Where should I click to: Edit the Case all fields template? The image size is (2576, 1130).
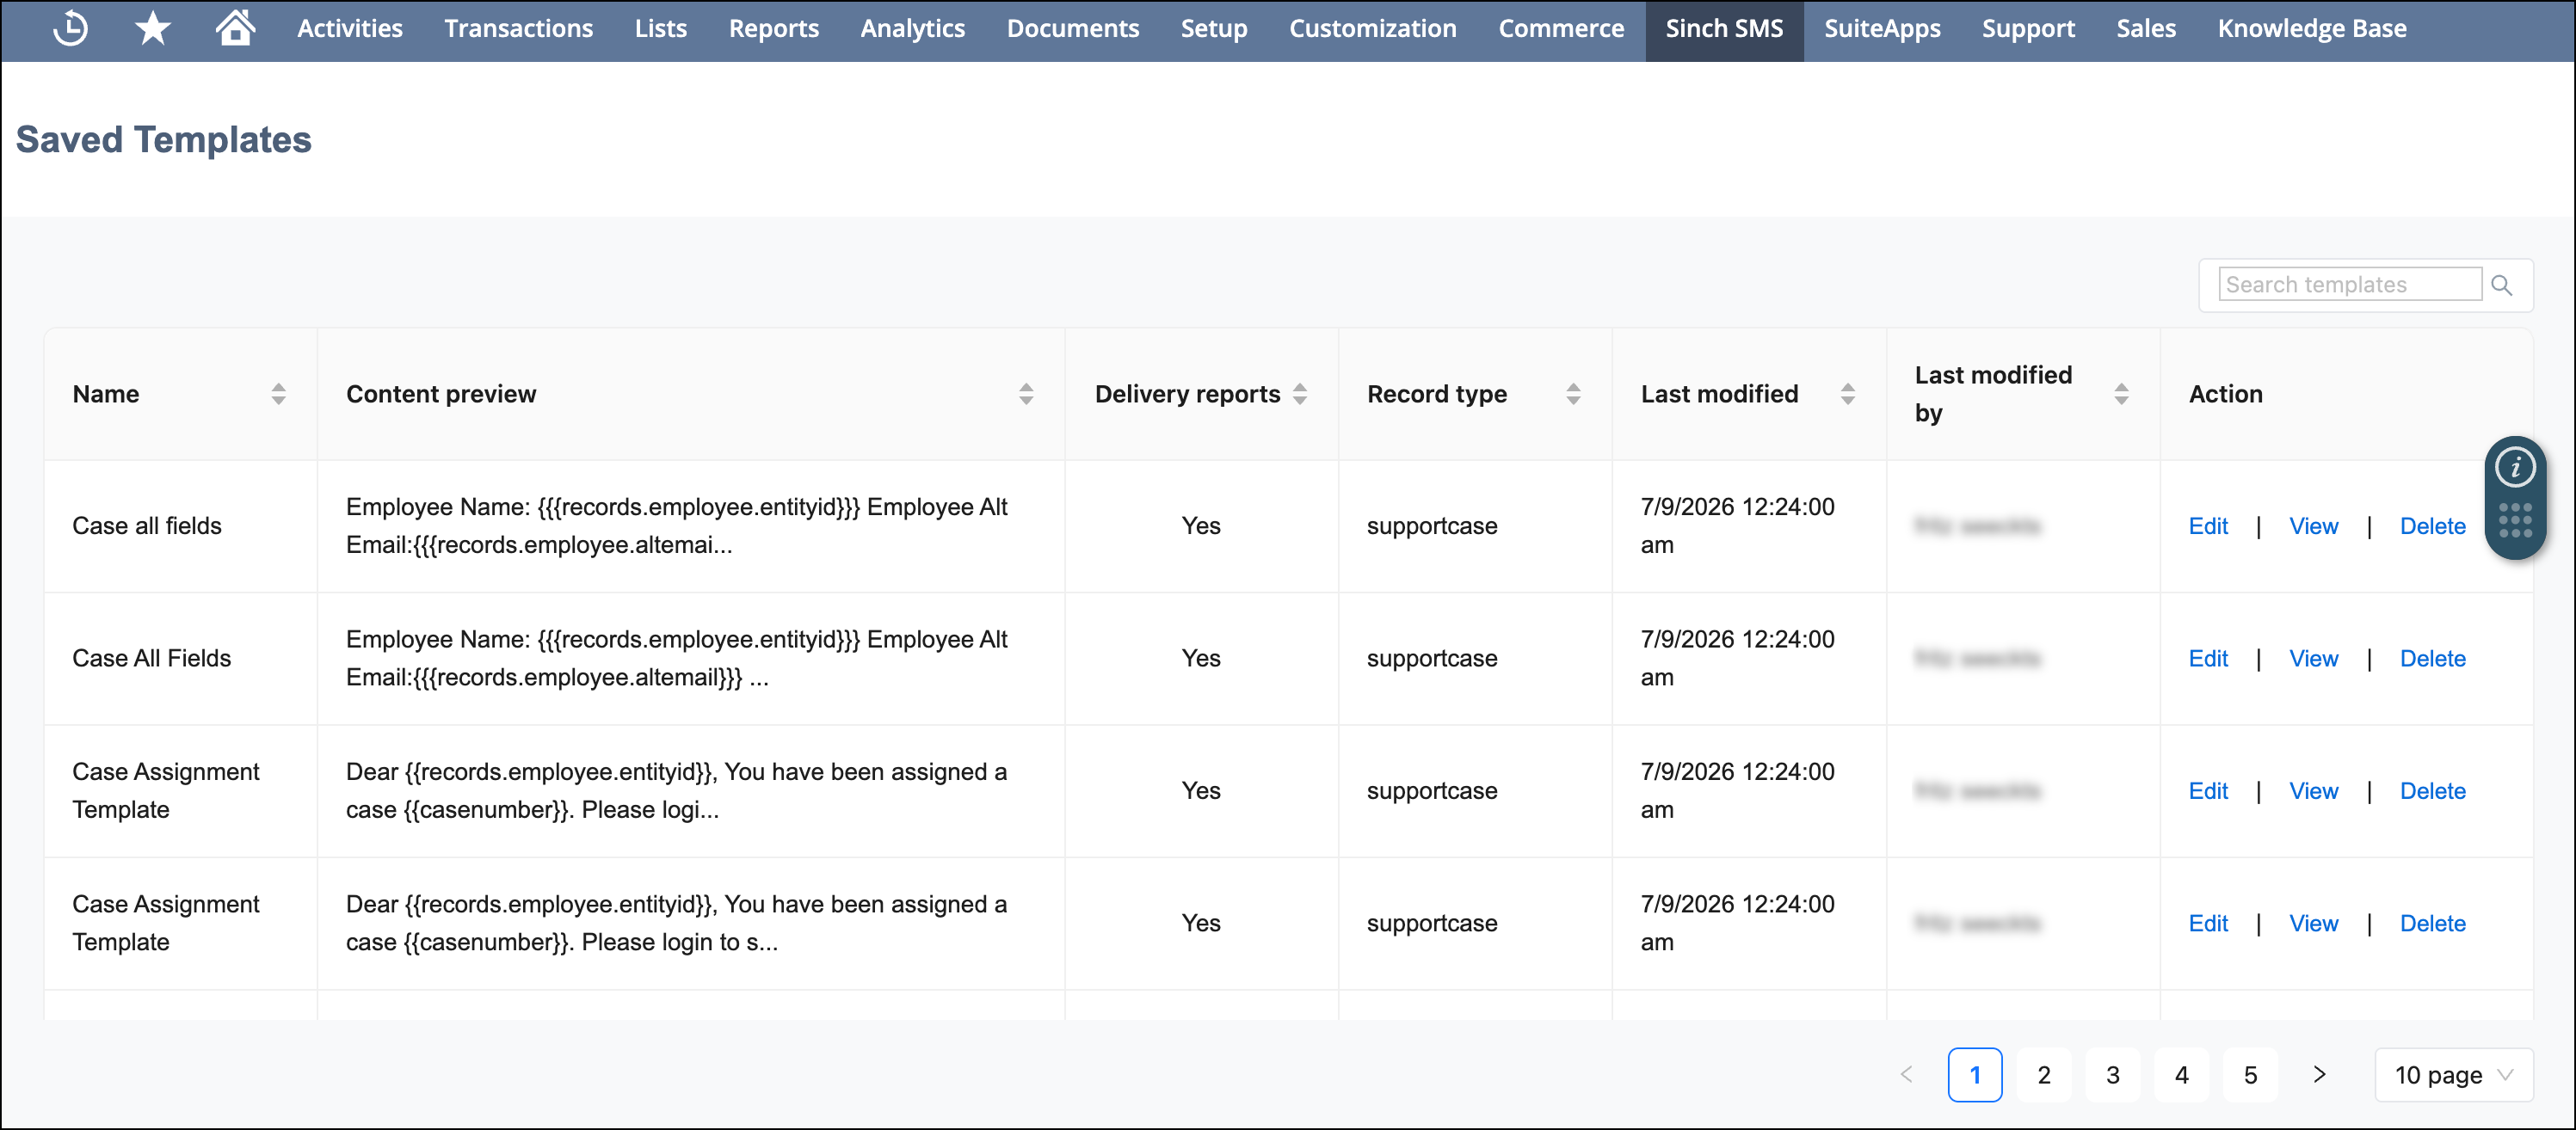pyautogui.click(x=2208, y=525)
